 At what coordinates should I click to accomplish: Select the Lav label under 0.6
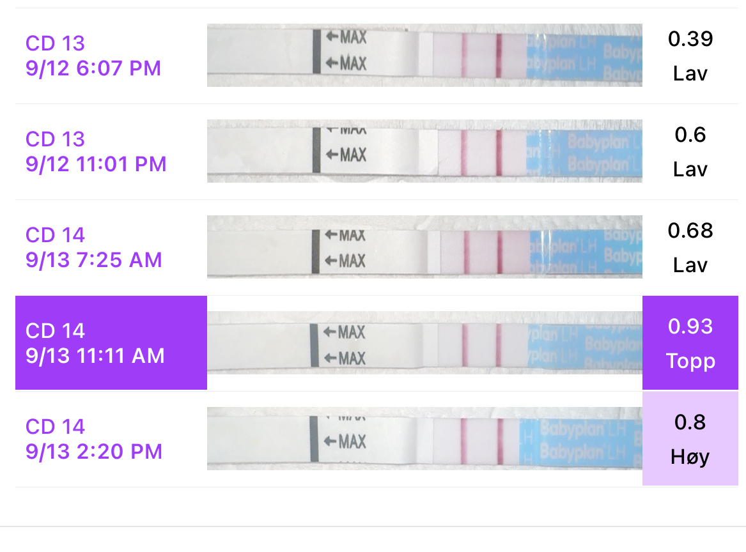(x=690, y=169)
